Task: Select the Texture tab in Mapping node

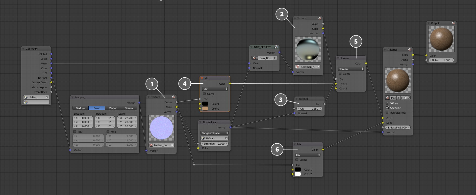Action: [x=80, y=108]
